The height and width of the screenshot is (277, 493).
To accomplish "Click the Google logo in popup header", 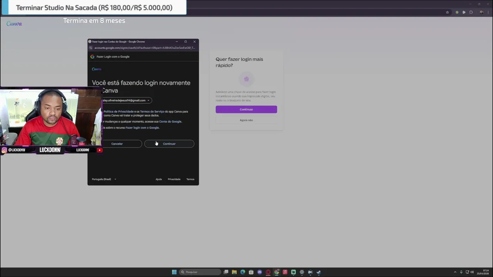I will tap(92, 57).
